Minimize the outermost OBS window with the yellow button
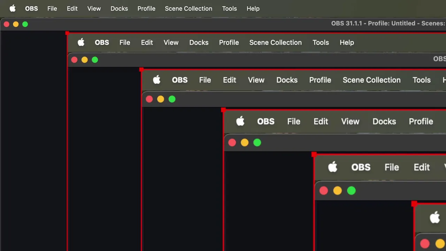This screenshot has height=251, width=446. [x=16, y=24]
